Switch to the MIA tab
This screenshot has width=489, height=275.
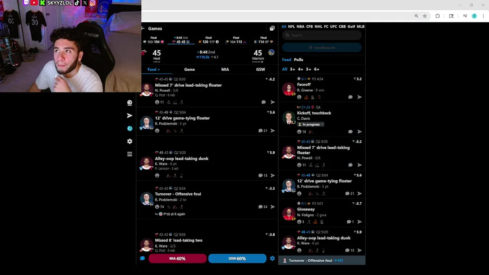[x=225, y=70]
